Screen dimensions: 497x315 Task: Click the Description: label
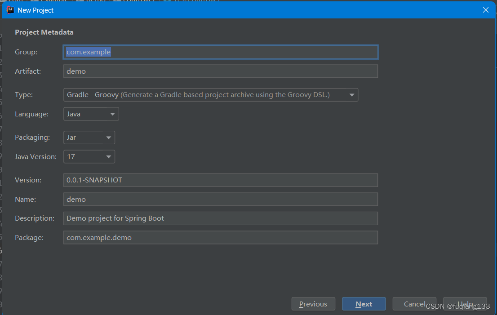(35, 218)
